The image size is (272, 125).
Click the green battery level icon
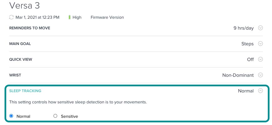tap(69, 17)
